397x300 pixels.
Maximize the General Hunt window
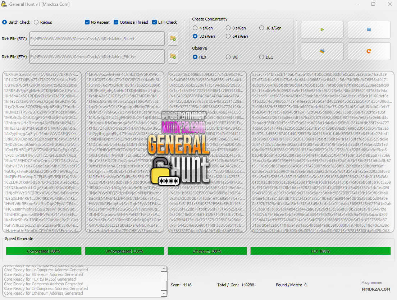[373, 4]
